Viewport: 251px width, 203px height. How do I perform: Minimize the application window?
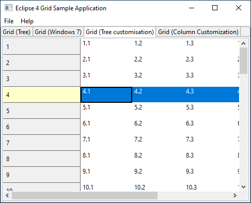(192, 8)
